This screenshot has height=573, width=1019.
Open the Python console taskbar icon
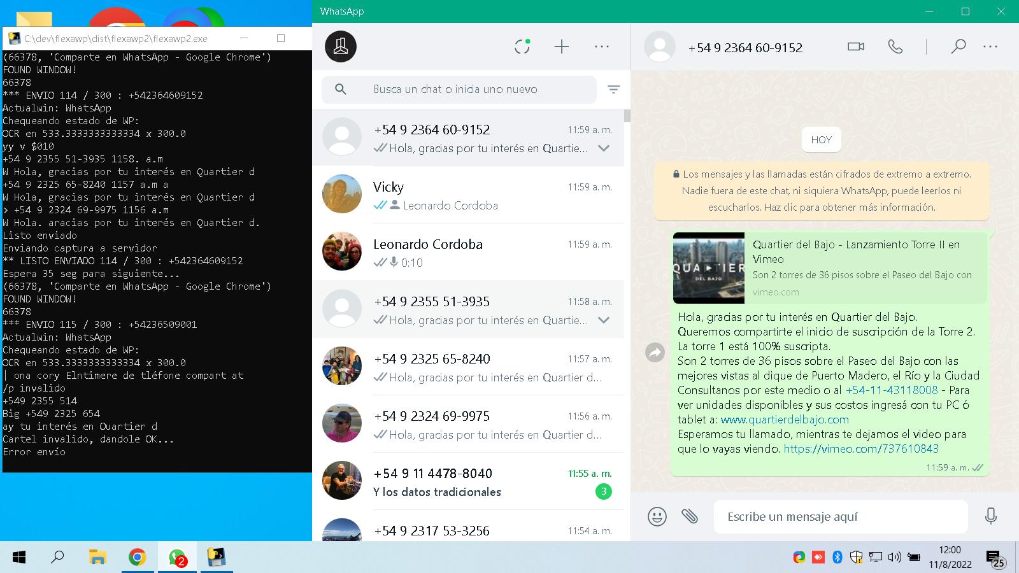[x=217, y=557]
